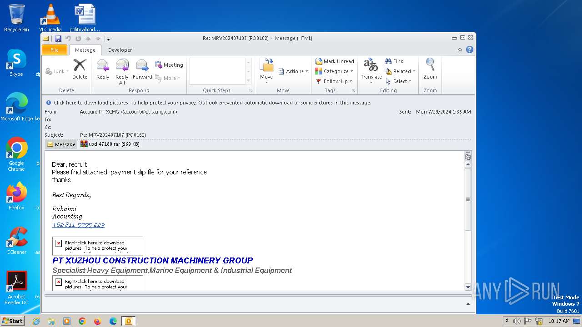Click the first blocked picture placeholder
This screenshot has width=582, height=327.
tap(97, 246)
